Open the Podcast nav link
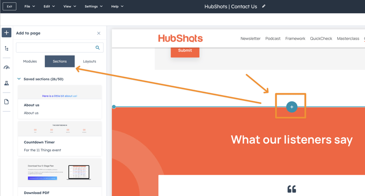 coord(273,38)
